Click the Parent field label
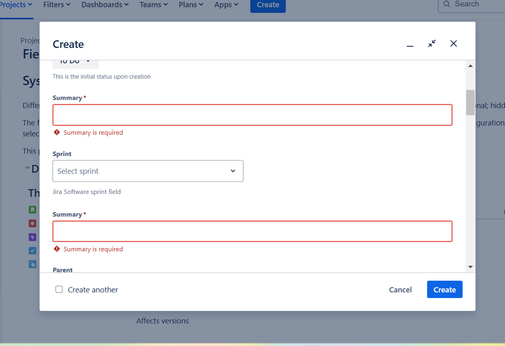The height and width of the screenshot is (346, 505). (63, 270)
